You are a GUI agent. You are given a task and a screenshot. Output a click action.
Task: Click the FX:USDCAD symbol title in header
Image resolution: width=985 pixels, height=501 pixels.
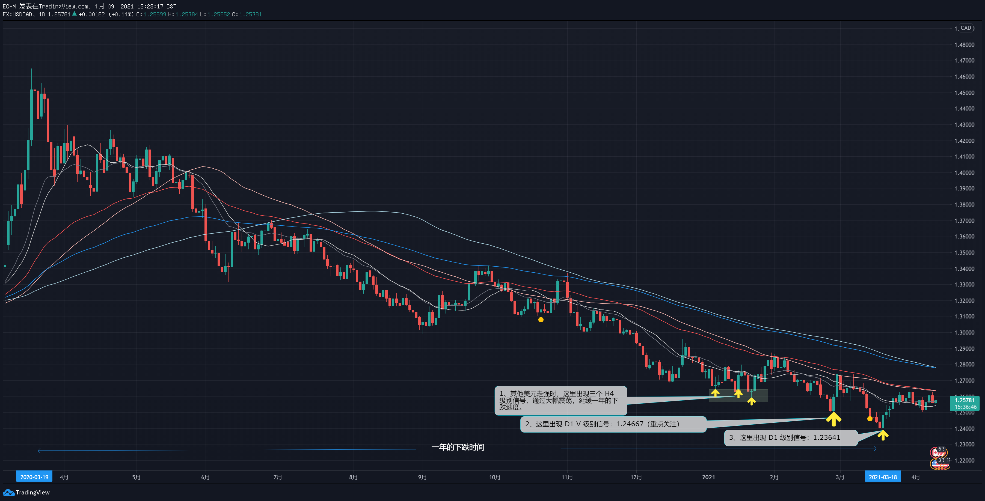pyautogui.click(x=17, y=14)
